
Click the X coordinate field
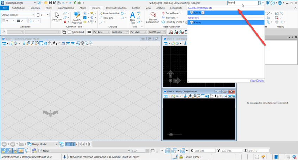[x=205, y=151]
